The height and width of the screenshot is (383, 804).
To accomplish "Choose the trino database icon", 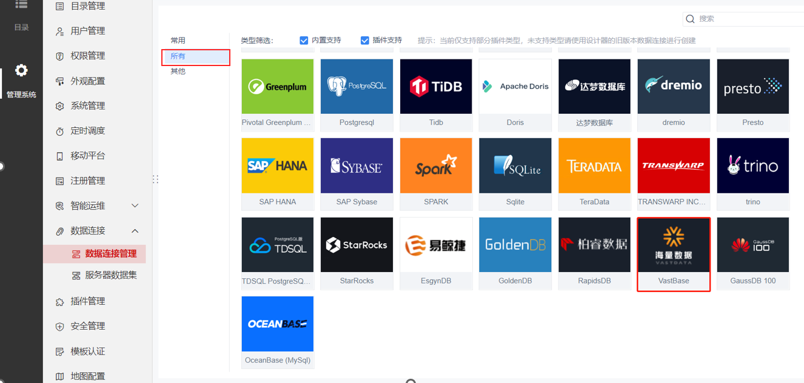I will click(x=753, y=165).
